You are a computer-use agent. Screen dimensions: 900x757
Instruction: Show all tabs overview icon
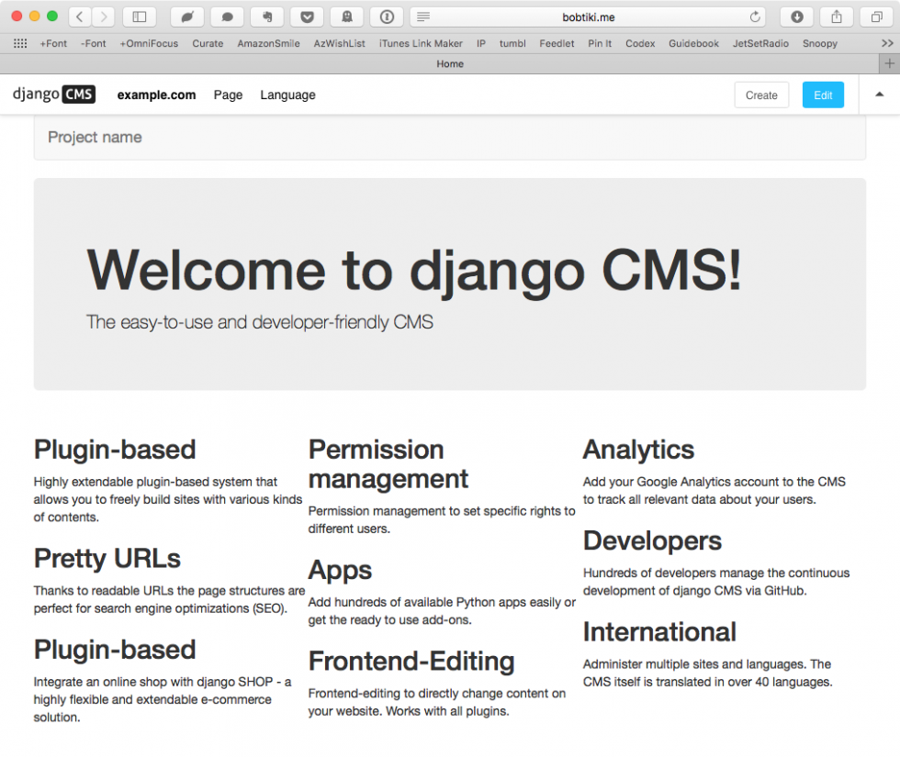coord(876,17)
